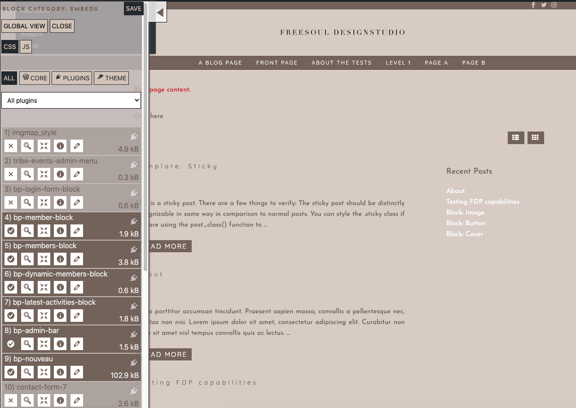Open info icon for contact-form-7
The height and width of the screenshot is (408, 576).
coord(60,400)
